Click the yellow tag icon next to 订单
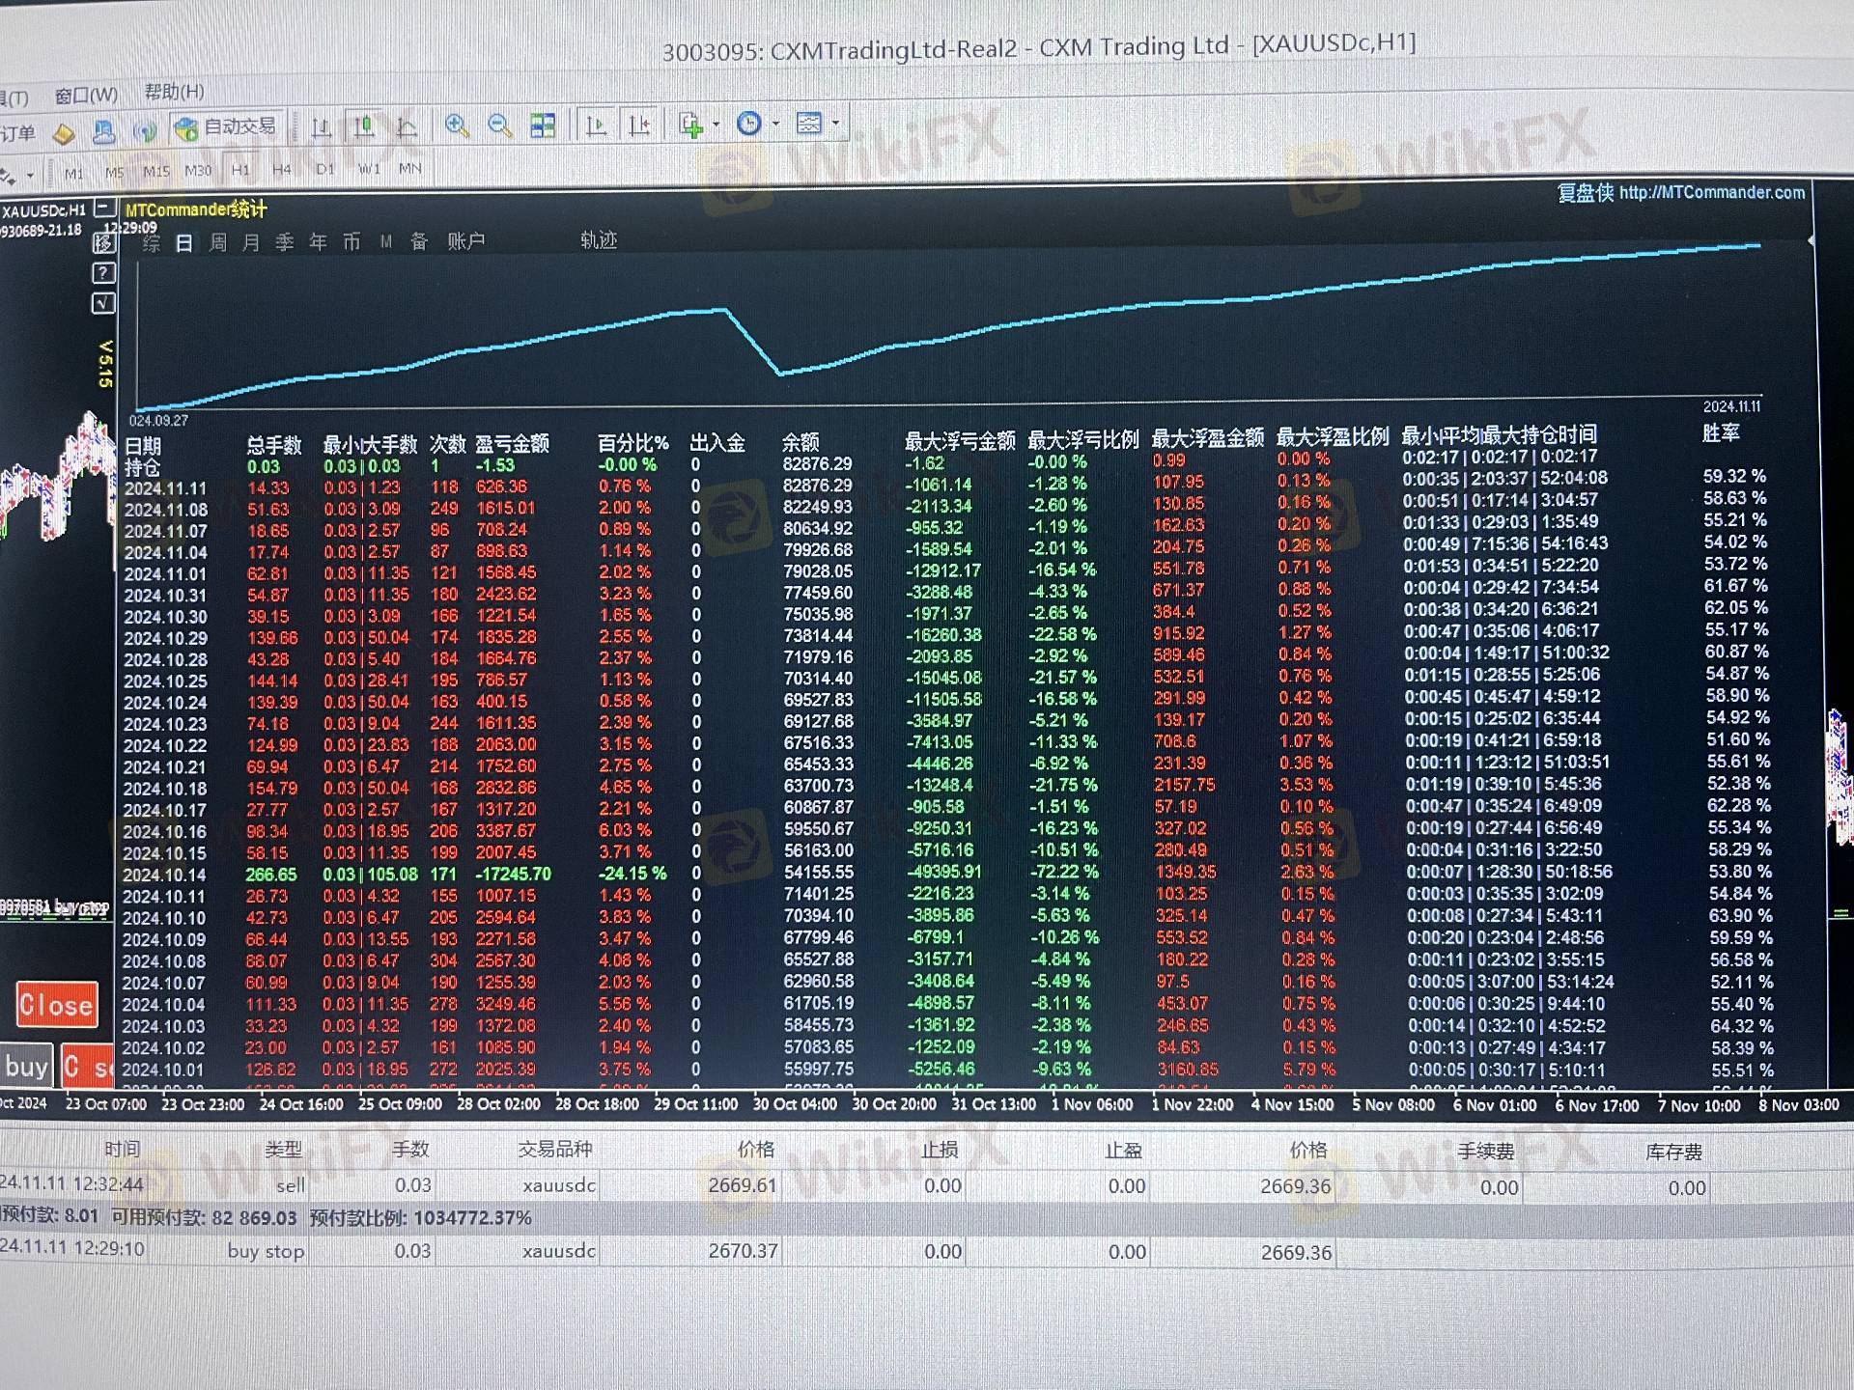The image size is (1854, 1390). coord(64,132)
